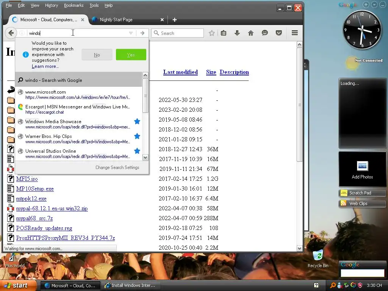
Task: Click the Add Photos gadget icon
Action: coord(362,166)
